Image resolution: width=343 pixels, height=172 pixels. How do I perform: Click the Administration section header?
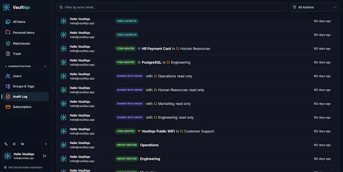26,66
